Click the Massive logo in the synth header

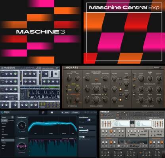click(x=8, y=68)
